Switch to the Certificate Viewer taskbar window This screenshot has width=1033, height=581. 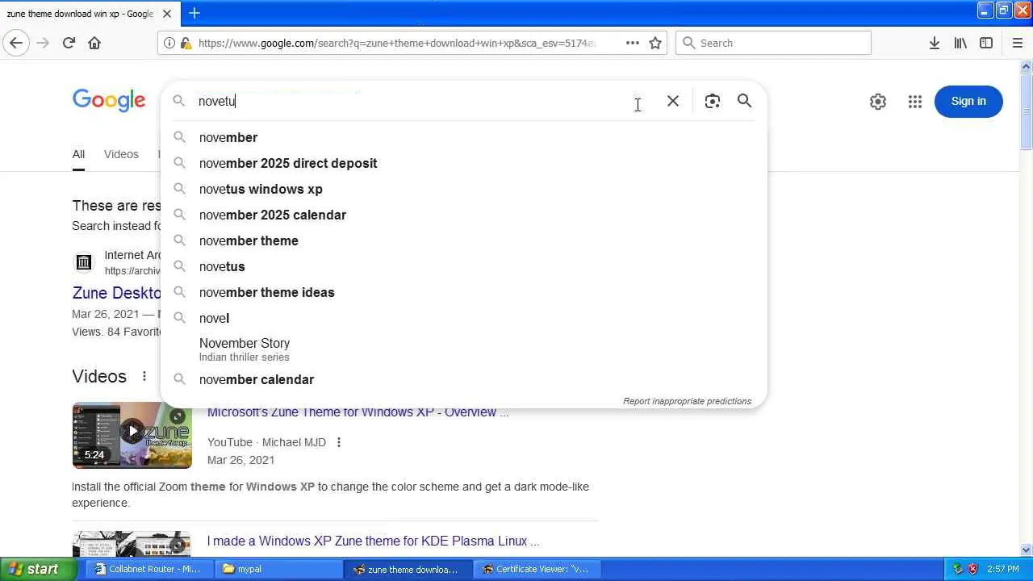click(536, 569)
